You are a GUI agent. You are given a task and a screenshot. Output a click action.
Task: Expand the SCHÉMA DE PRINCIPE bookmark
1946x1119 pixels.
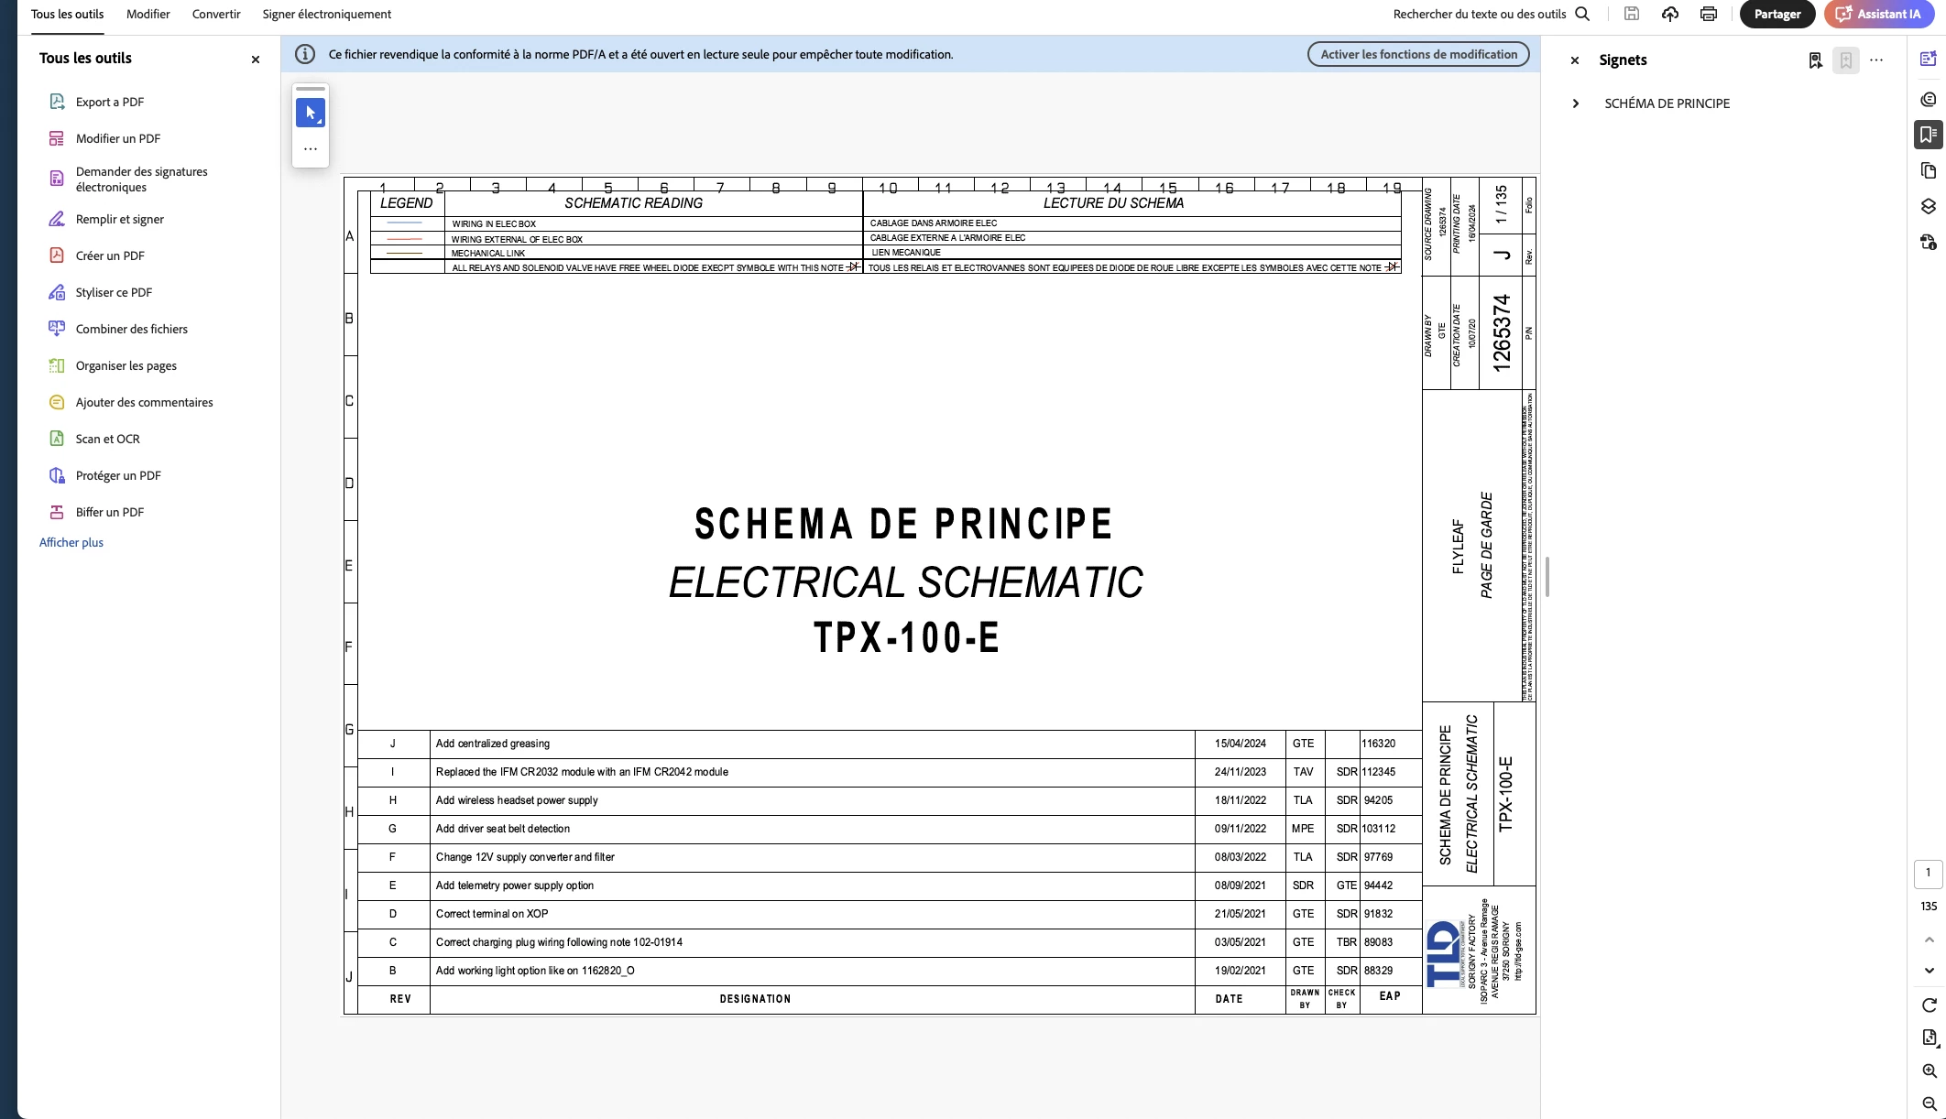click(x=1575, y=103)
